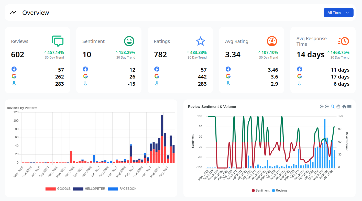
Task: Click the Facebook icon in the Reviews card
Action: click(14, 69)
